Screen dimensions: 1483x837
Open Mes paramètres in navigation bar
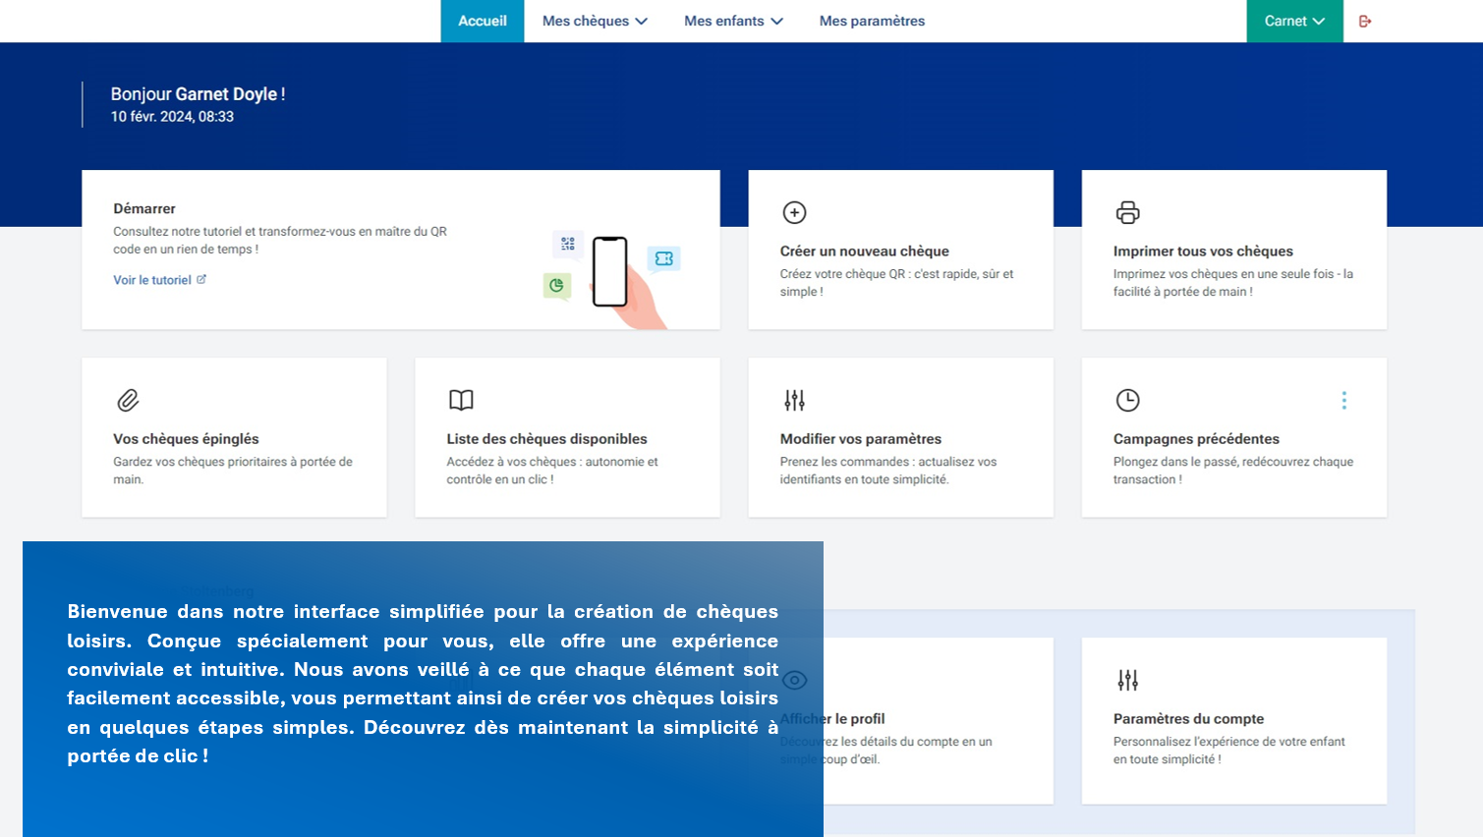(872, 22)
